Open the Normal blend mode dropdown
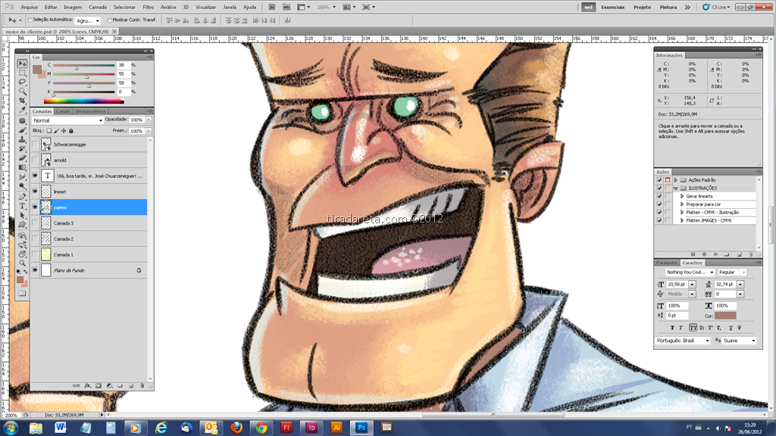 pyautogui.click(x=67, y=120)
